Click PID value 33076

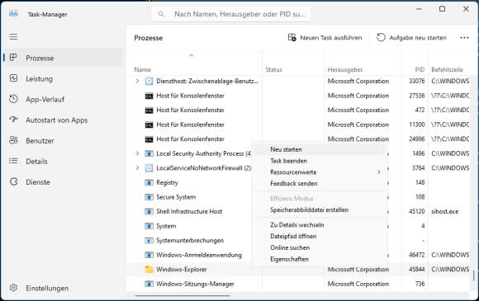(417, 81)
